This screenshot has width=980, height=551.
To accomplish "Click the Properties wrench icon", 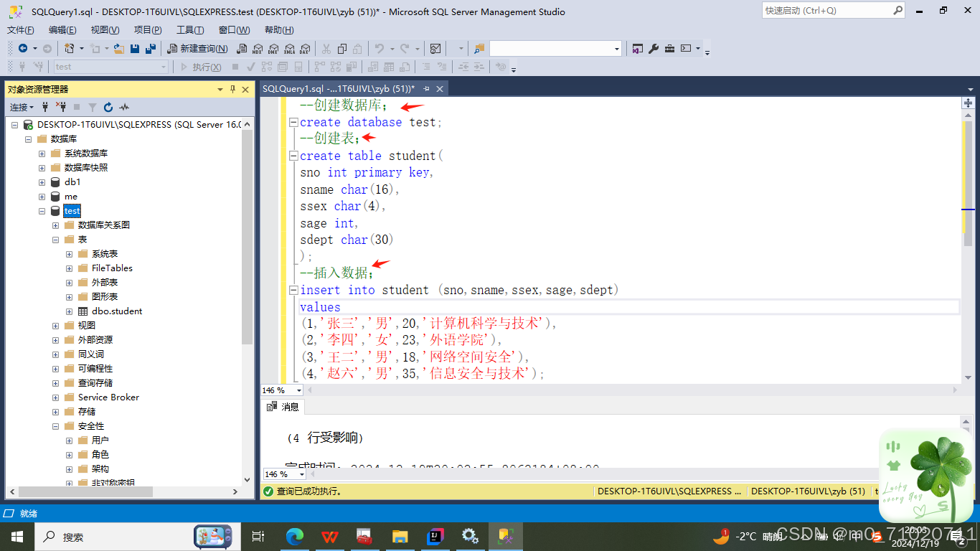I will click(654, 49).
